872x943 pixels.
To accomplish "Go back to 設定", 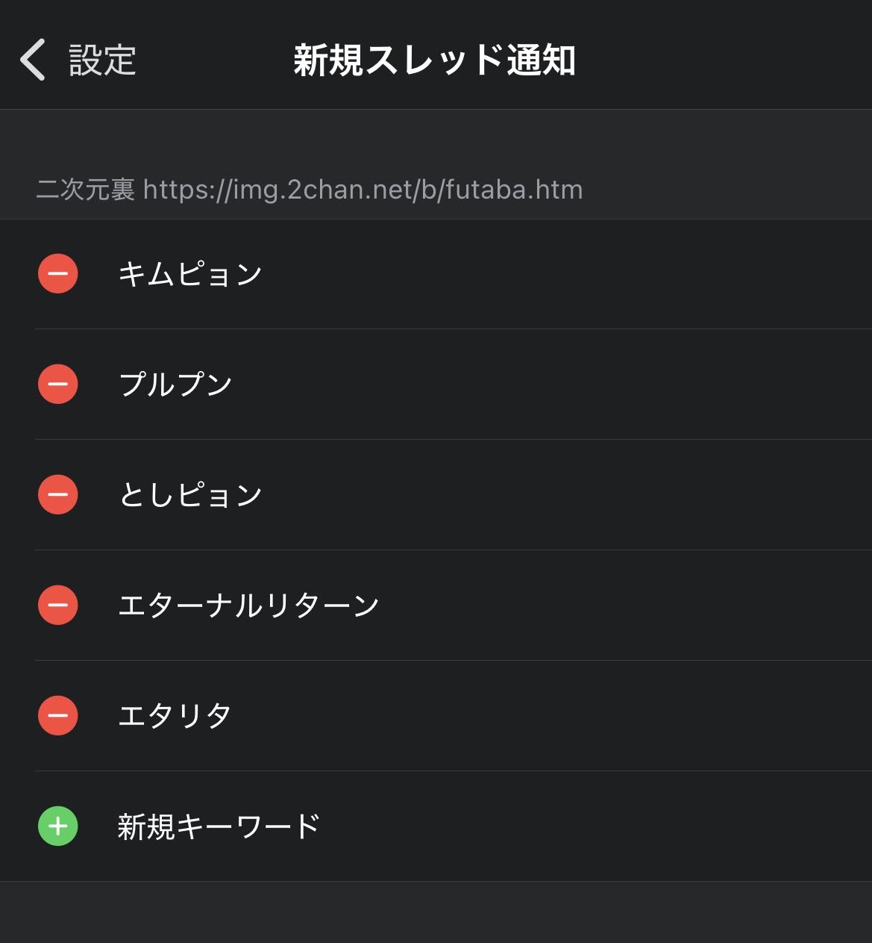I will (x=102, y=60).
